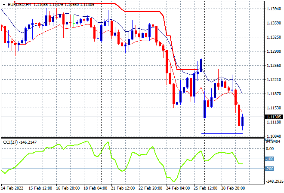Click price scale label 1.13940
This screenshot has width=284, height=193.
point(274,9)
